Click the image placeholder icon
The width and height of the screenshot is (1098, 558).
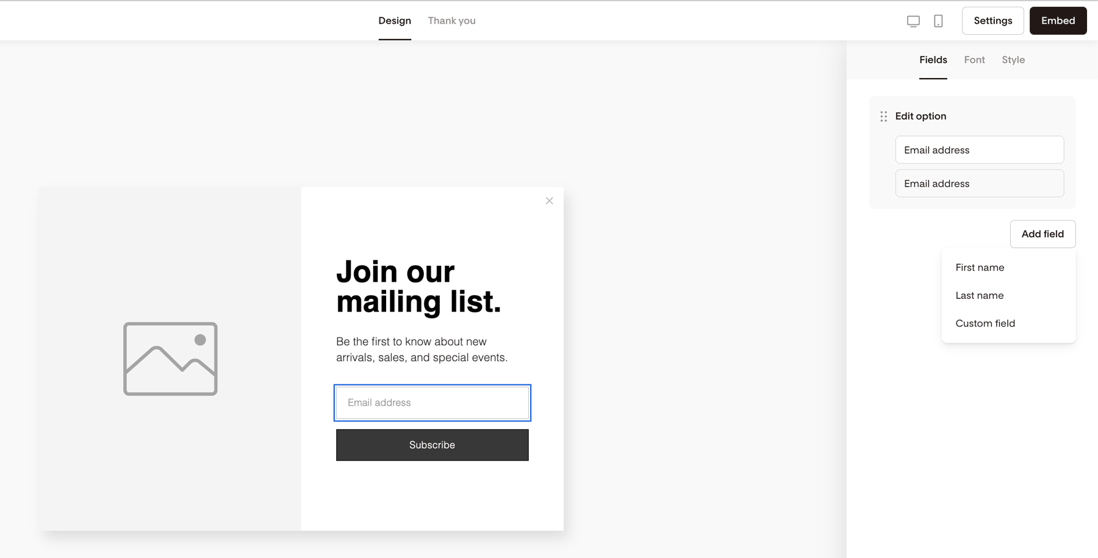(x=170, y=359)
